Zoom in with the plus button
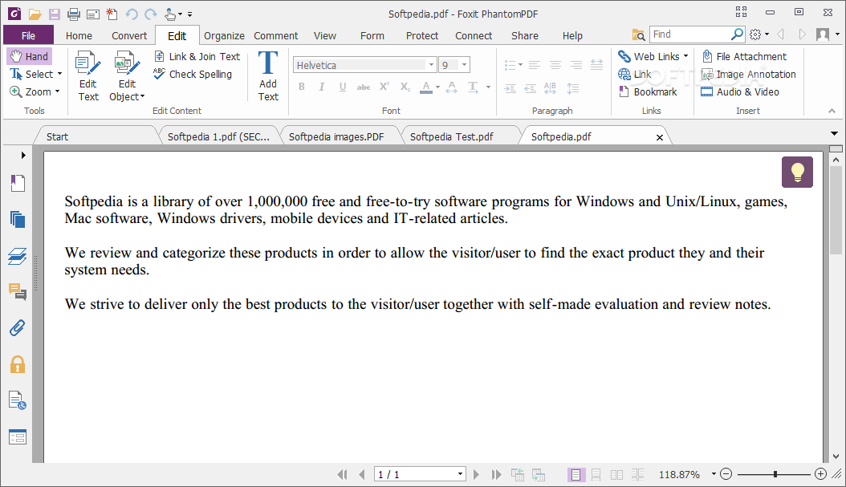The width and height of the screenshot is (846, 487). 820,474
